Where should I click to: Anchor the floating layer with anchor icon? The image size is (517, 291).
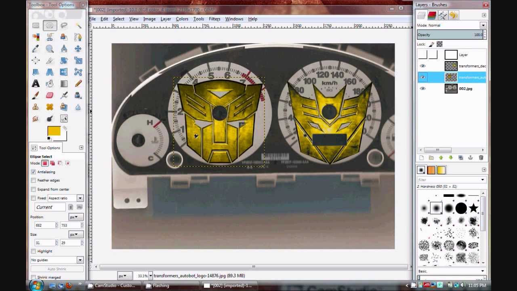pos(471,158)
